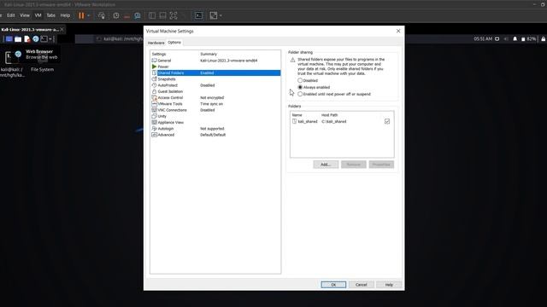
Task: Click the 05:51 AM clock in Kali panel
Action: 483,39
